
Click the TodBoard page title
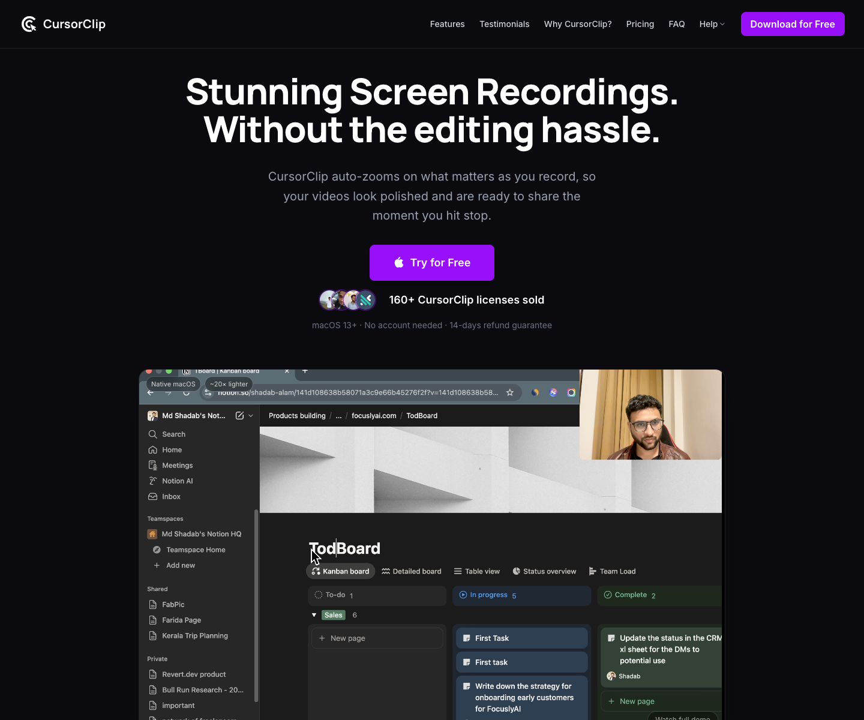(344, 548)
